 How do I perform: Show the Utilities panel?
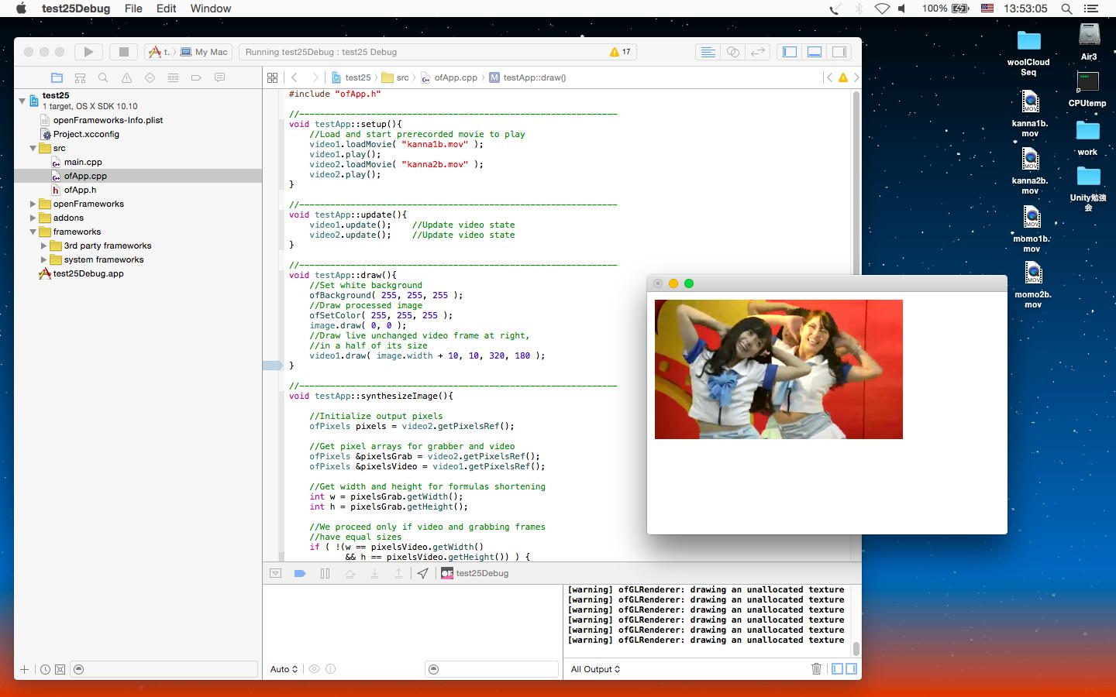coord(839,52)
